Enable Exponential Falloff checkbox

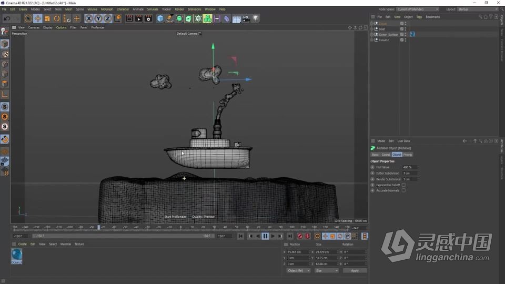click(403, 185)
